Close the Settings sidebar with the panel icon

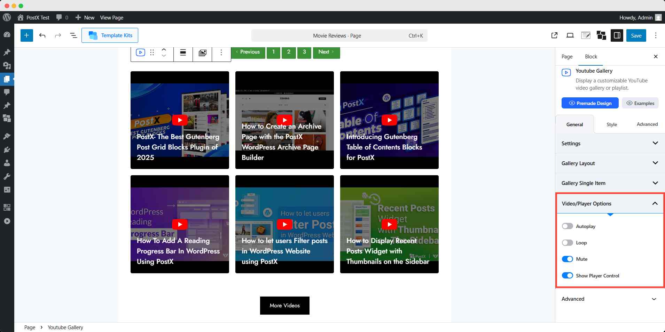coord(617,35)
